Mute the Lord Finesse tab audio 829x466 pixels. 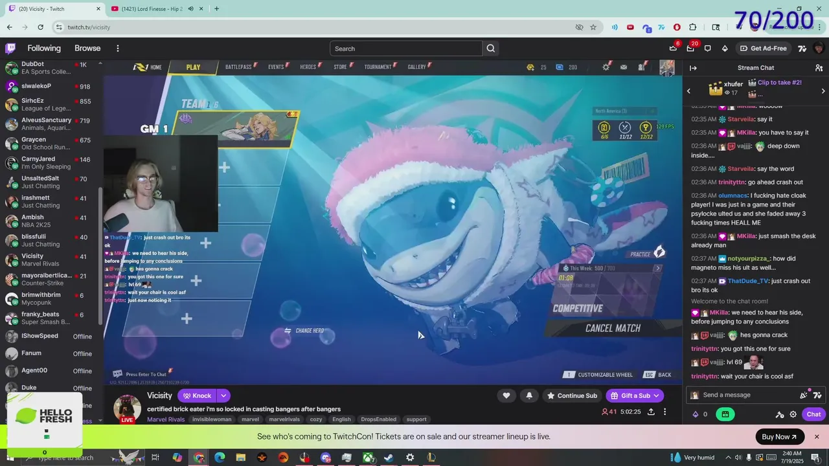tap(190, 8)
